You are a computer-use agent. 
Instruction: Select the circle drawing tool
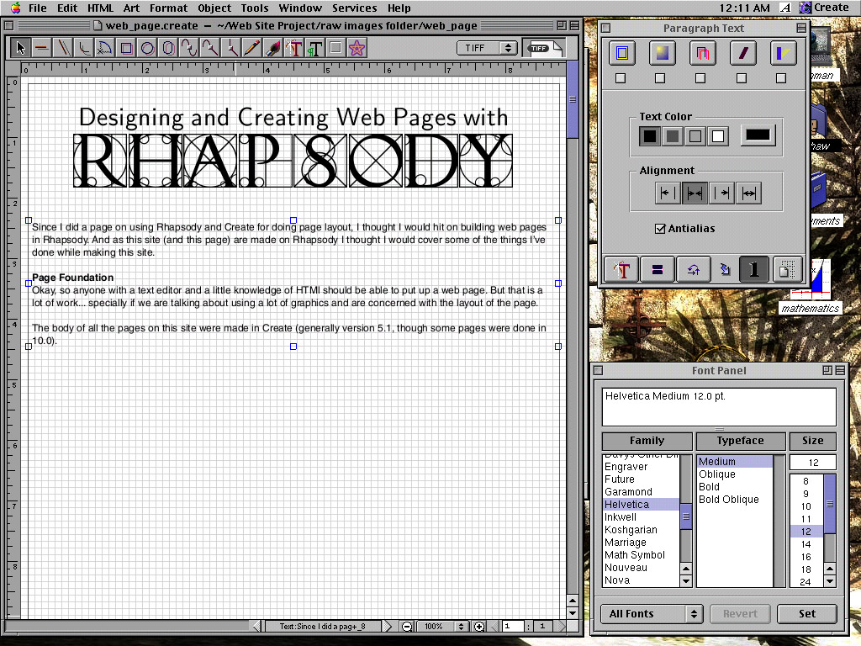(x=146, y=48)
